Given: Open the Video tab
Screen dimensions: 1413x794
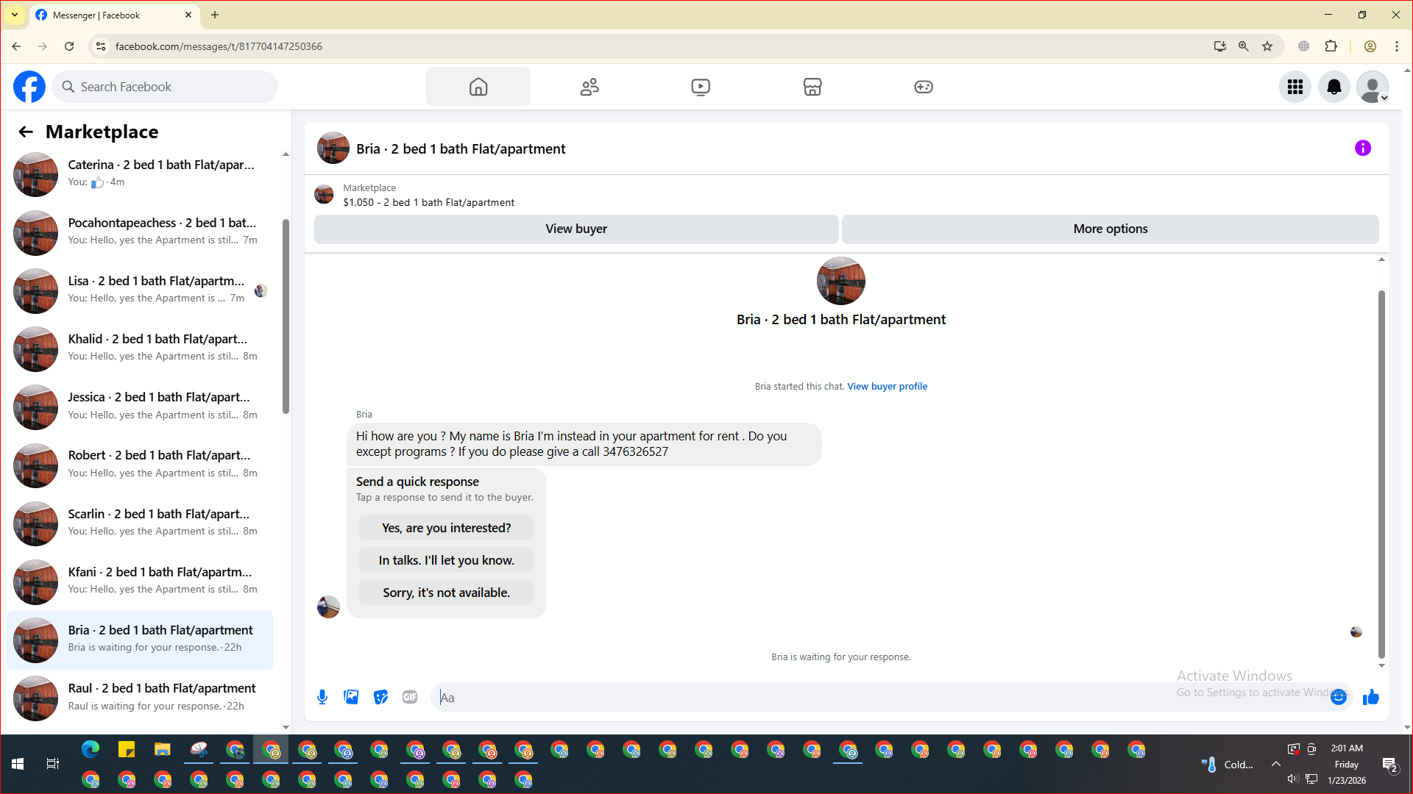Looking at the screenshot, I should tap(701, 87).
